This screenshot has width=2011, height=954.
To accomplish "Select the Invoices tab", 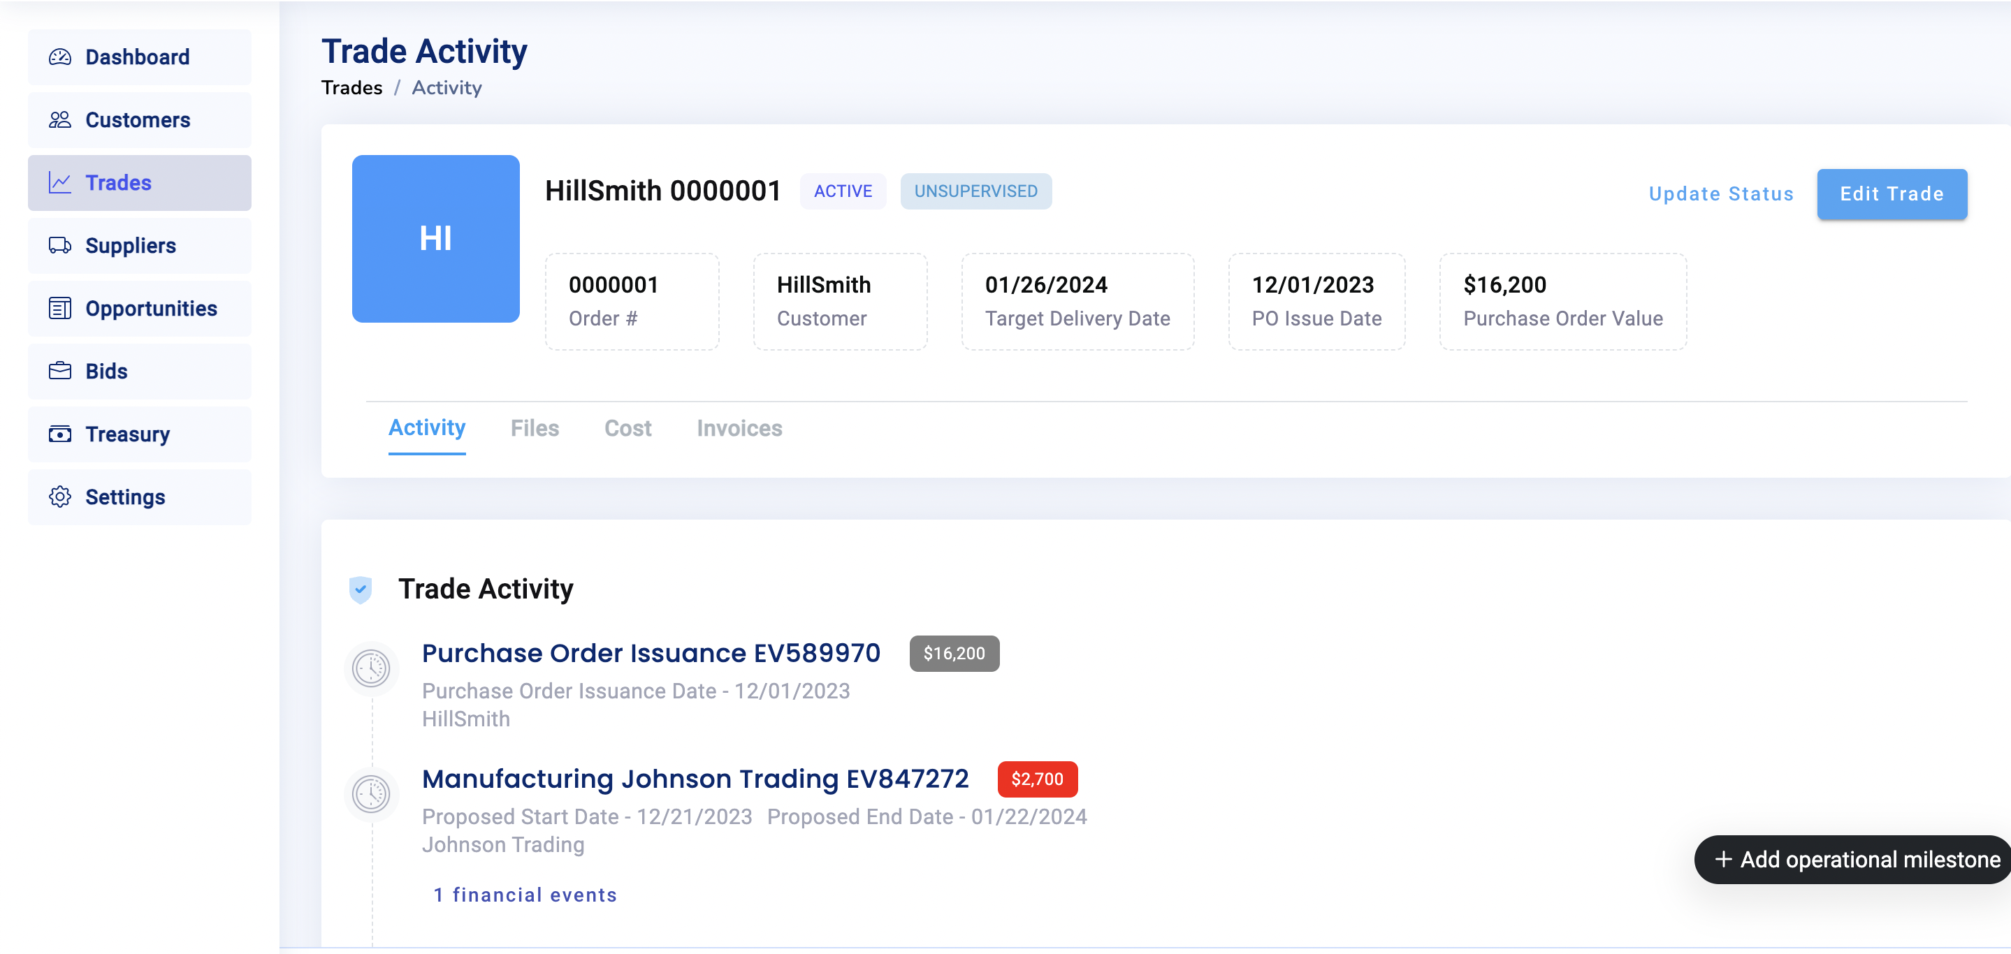I will [x=739, y=428].
